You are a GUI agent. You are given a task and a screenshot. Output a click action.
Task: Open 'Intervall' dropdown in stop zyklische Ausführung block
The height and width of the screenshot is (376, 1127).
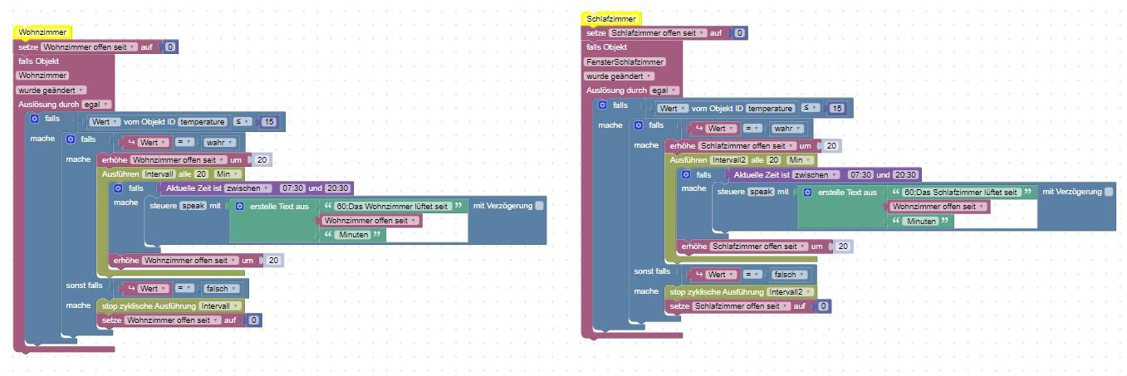coord(218,305)
